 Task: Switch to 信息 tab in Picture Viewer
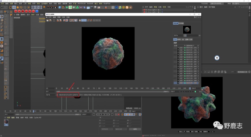tap(179, 39)
